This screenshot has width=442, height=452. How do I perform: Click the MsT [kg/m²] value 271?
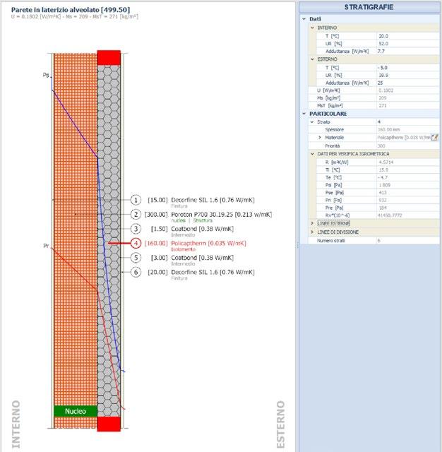coord(408,105)
